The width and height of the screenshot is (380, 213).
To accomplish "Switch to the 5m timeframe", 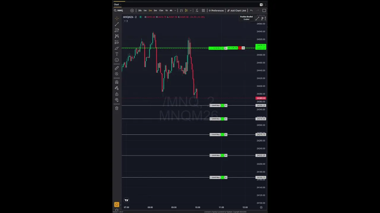I will (155, 11).
